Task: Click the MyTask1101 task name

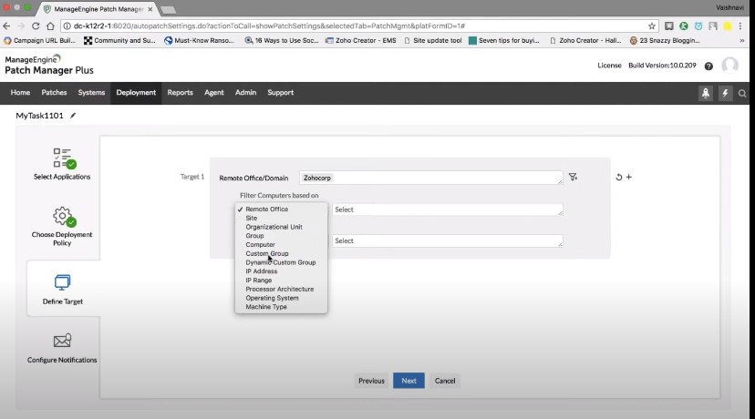Action: [x=39, y=116]
